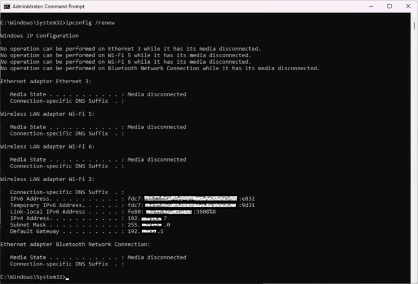Click the "Administrator: Command Prompt" title text
The height and width of the screenshot is (284, 418).
(45, 7)
